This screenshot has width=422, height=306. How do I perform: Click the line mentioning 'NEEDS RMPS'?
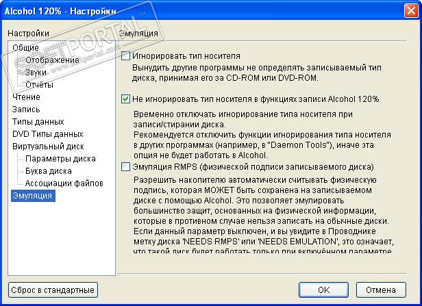coord(264,242)
